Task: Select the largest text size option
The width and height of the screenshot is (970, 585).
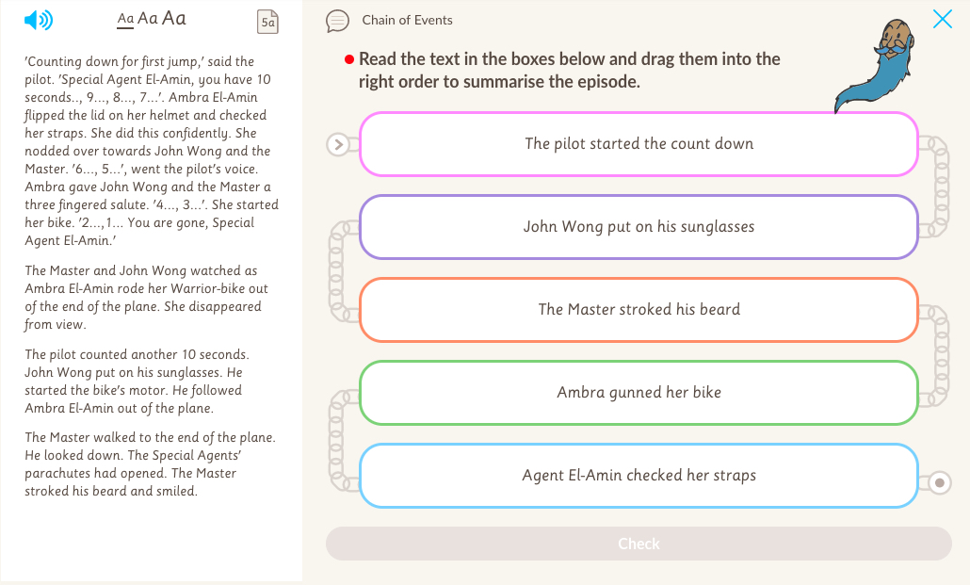Action: coord(174,18)
